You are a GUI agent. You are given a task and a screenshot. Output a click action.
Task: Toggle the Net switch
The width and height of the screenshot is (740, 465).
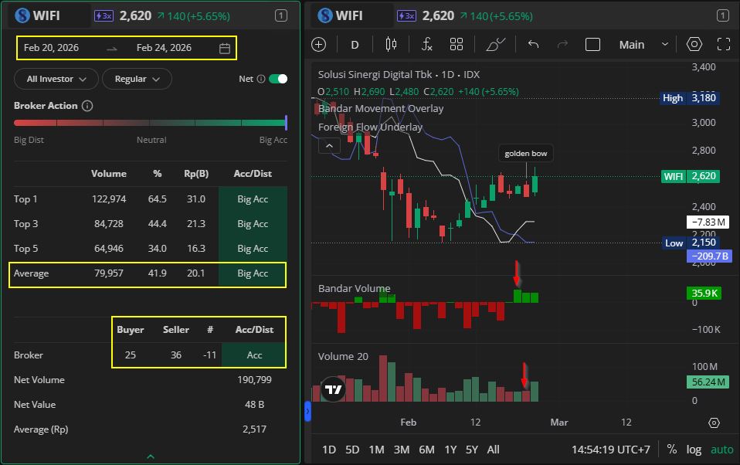point(278,79)
